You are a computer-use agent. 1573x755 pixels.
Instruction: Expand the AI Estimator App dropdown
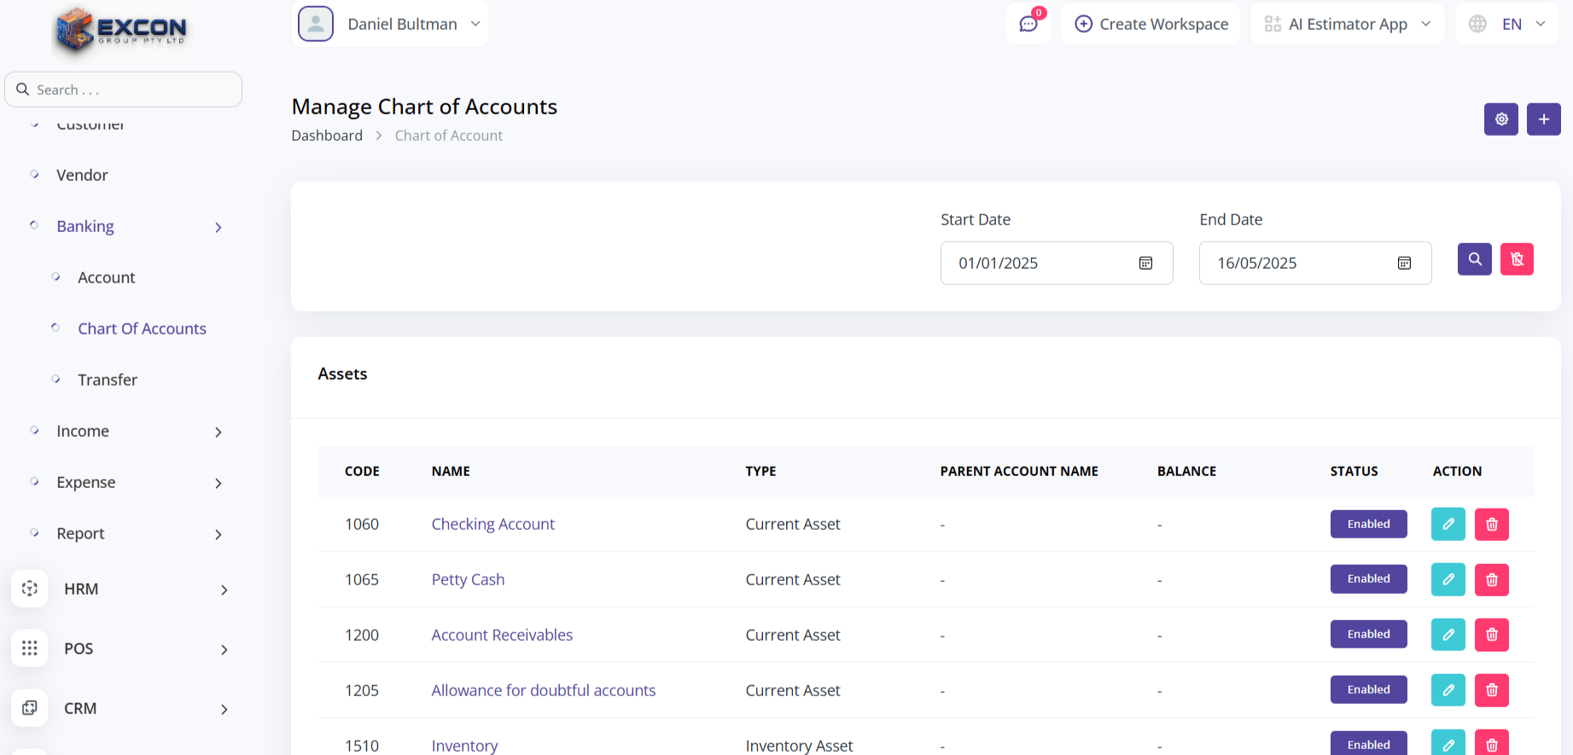[1347, 24]
